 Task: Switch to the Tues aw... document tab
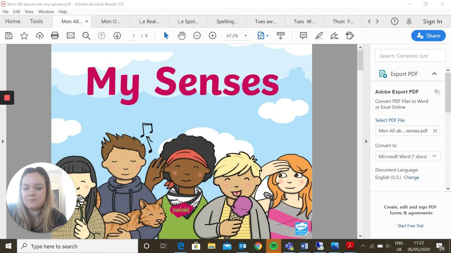(265, 21)
